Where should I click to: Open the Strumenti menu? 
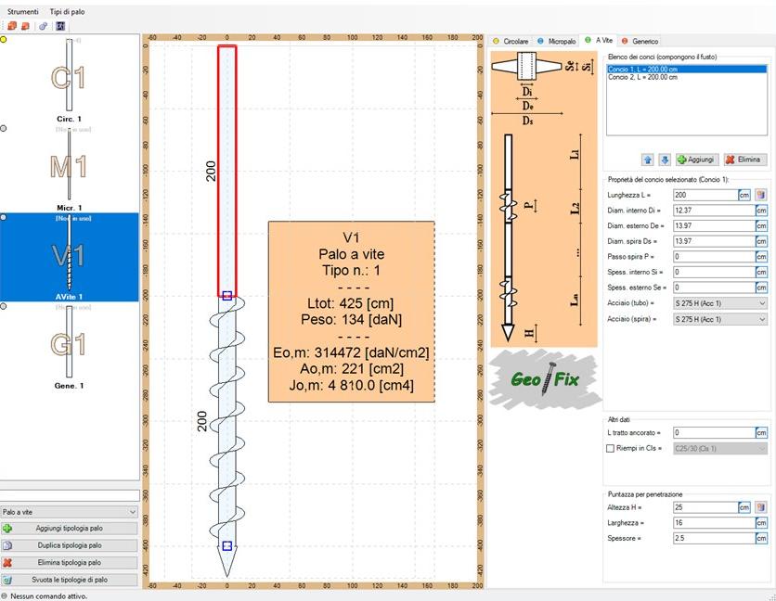click(x=23, y=10)
